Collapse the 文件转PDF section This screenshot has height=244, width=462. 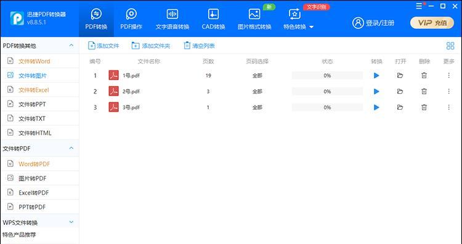coord(71,148)
